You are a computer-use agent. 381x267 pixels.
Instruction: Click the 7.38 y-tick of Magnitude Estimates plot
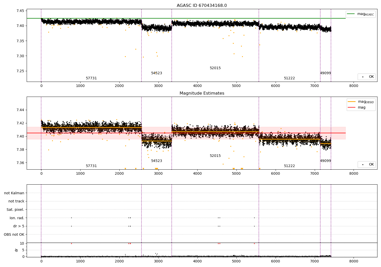pos(20,150)
